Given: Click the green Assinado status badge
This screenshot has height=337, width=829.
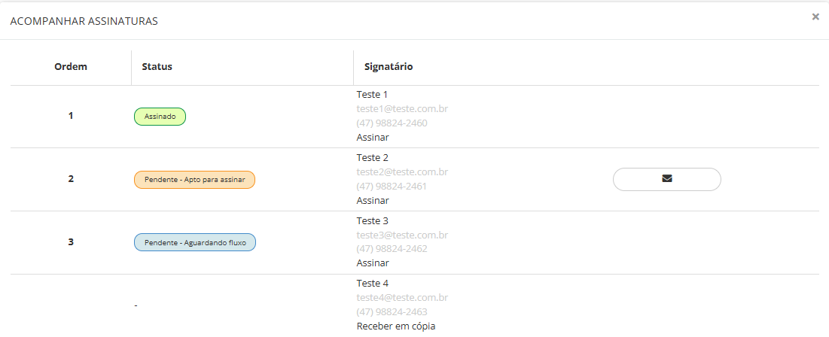Looking at the screenshot, I should 160,117.
